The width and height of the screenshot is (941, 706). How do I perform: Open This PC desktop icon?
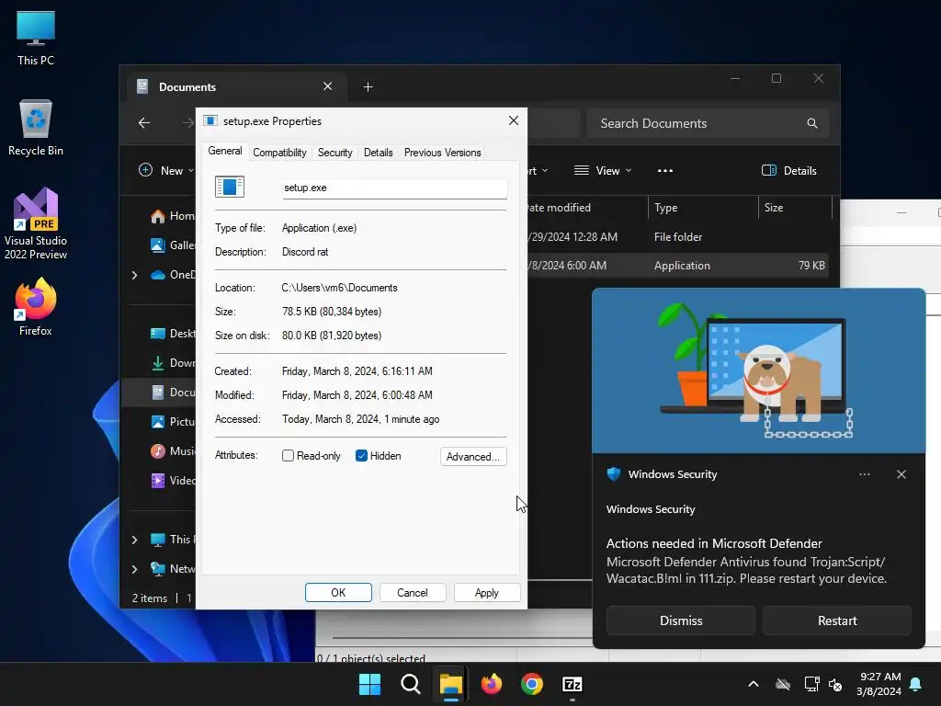36,38
